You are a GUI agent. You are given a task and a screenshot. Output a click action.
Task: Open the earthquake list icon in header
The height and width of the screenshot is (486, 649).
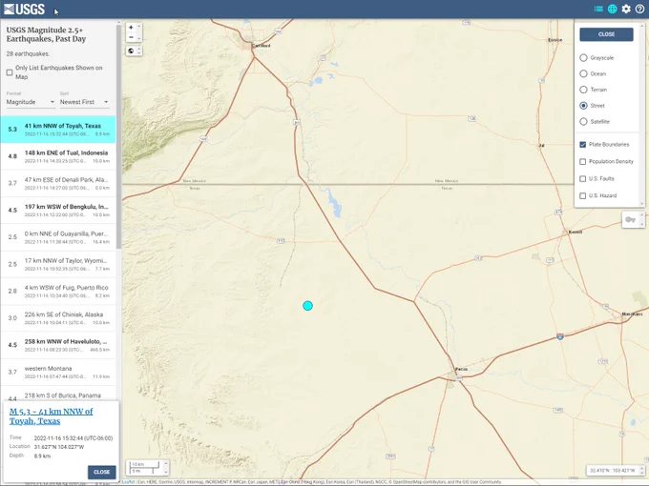point(598,9)
